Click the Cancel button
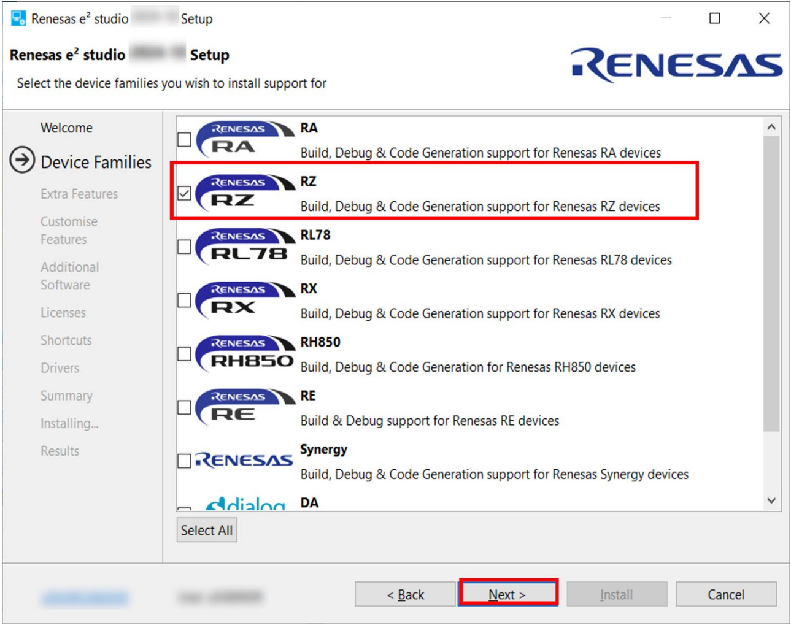 pyautogui.click(x=726, y=594)
